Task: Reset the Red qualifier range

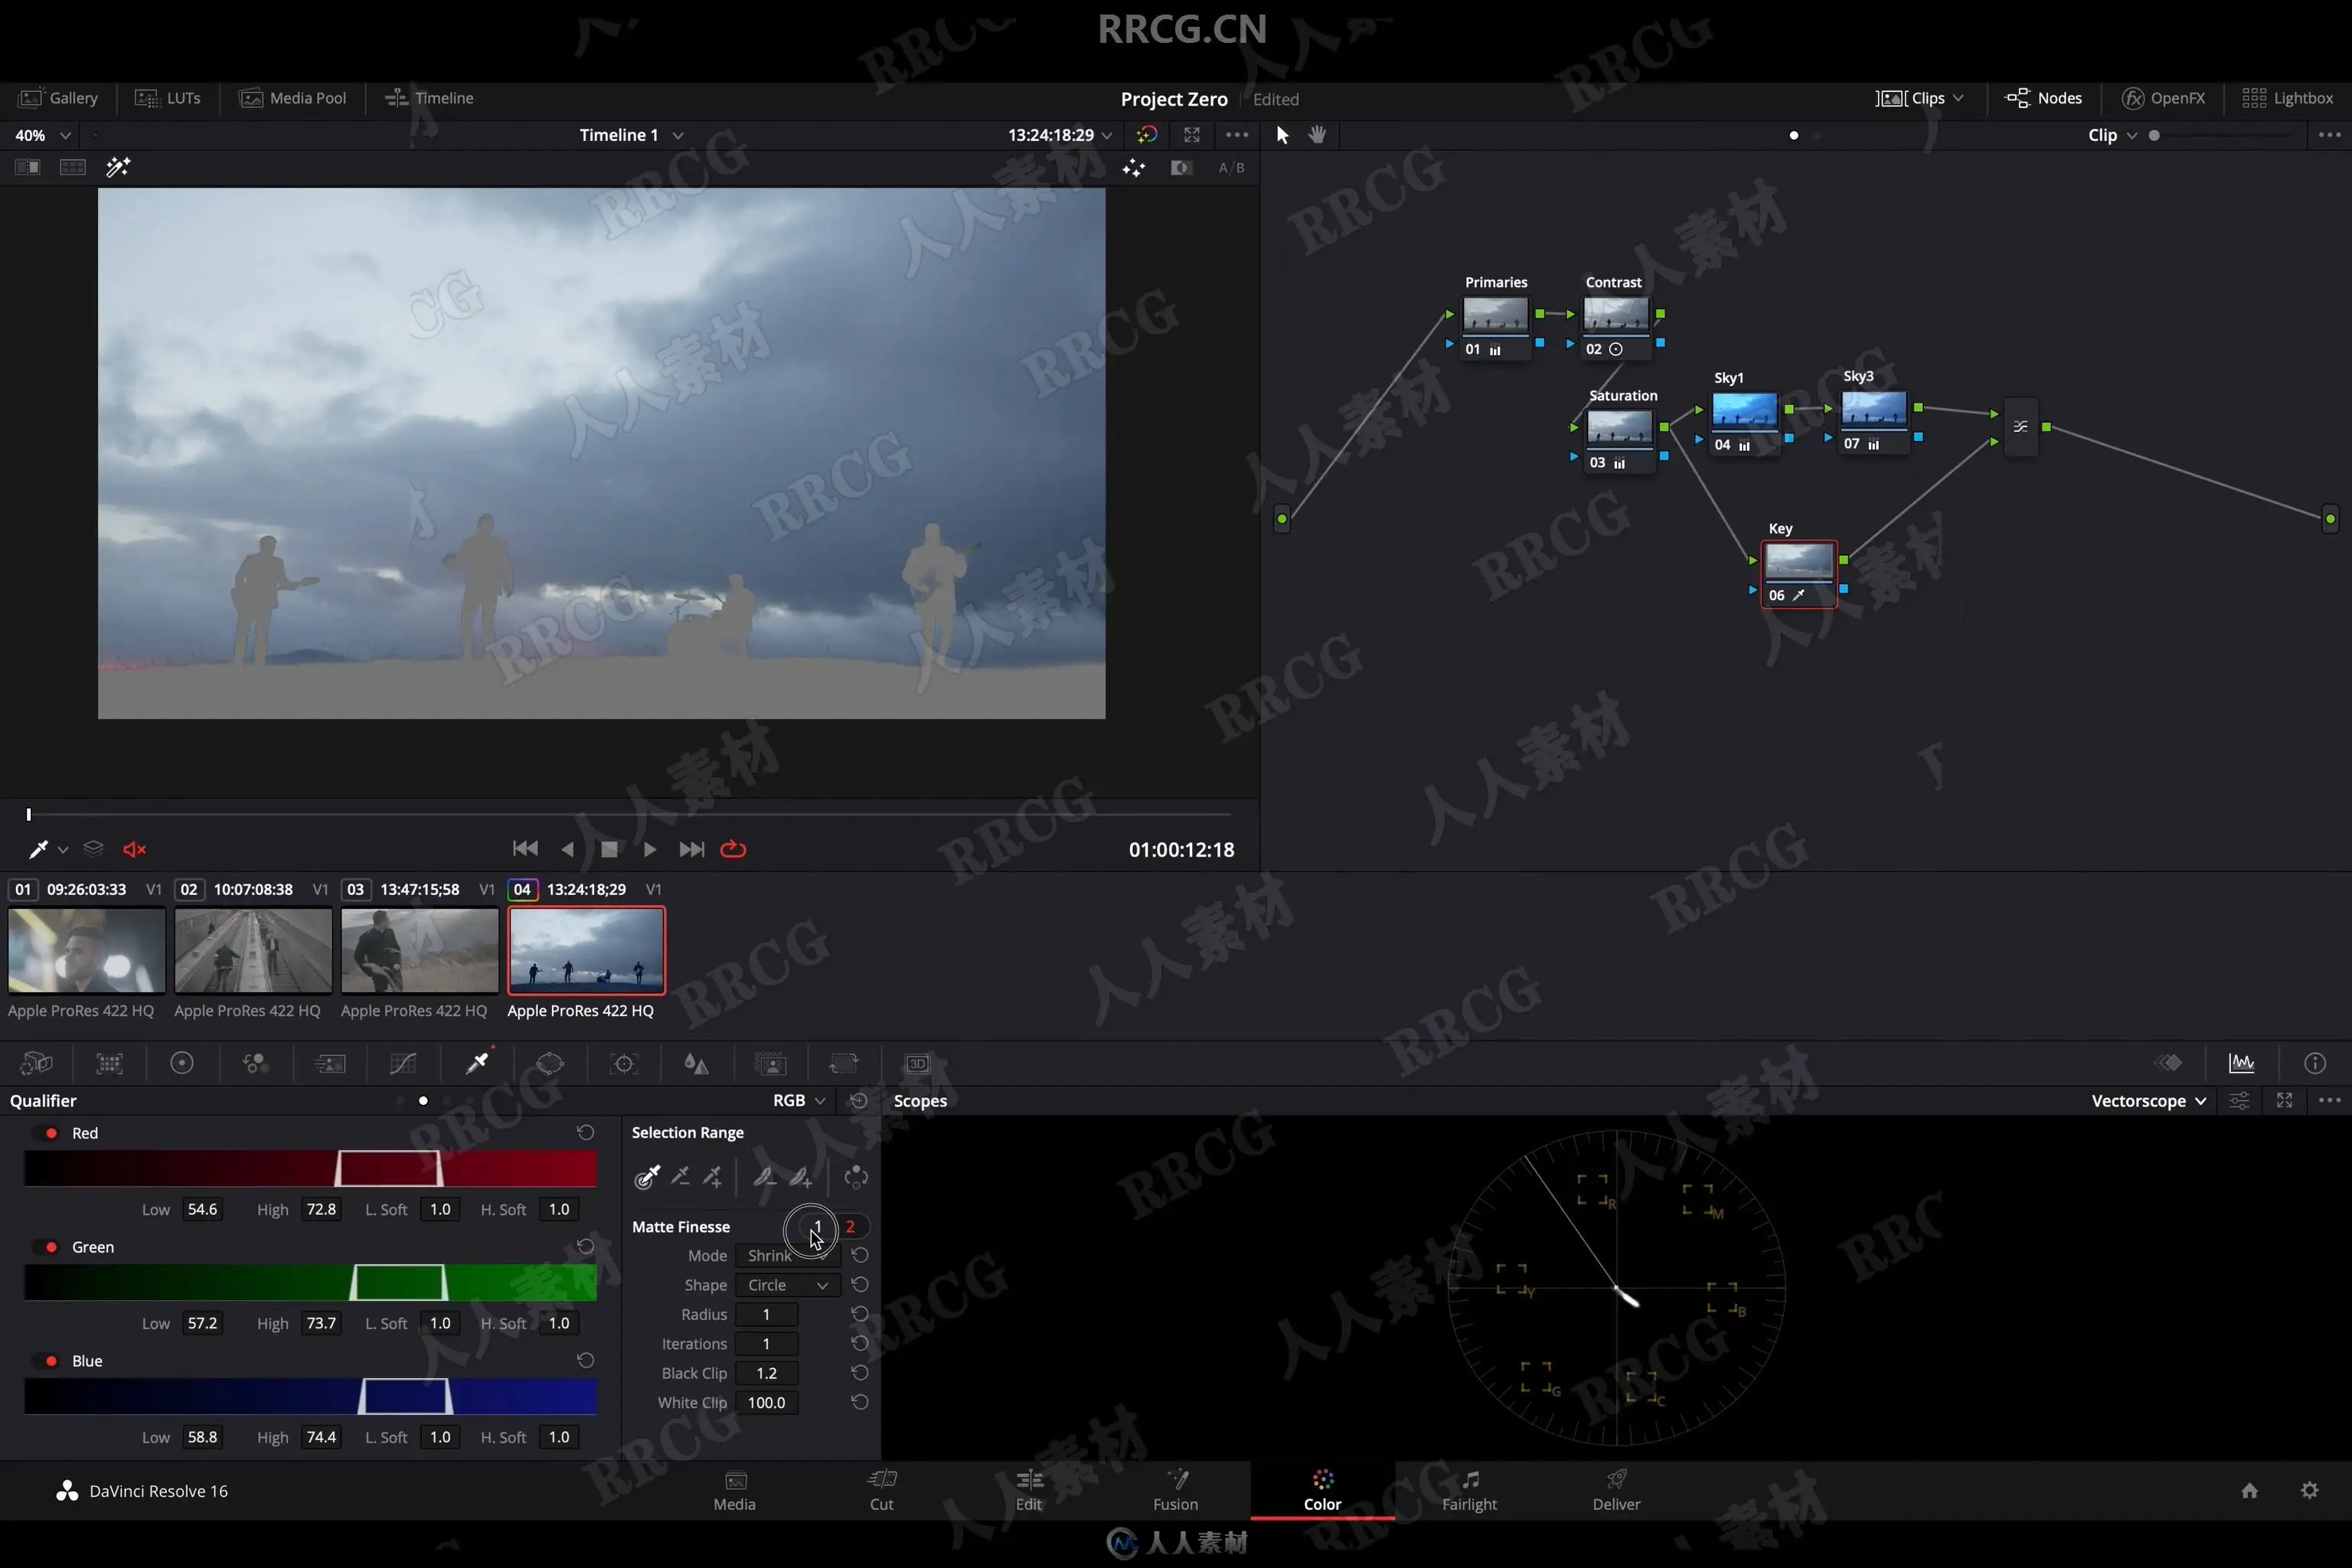Action: tap(585, 1132)
